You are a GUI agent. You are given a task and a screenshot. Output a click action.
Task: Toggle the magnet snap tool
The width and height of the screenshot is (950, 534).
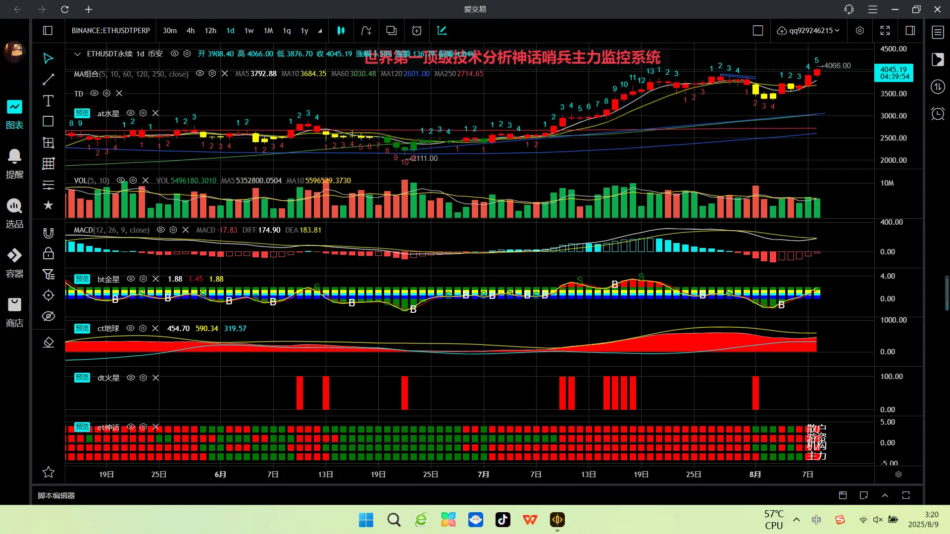48,233
